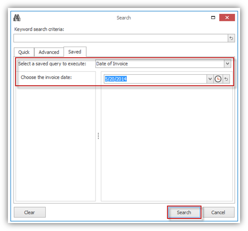Image resolution: width=248 pixels, height=231 pixels.
Task: Click the Search button to run query
Action: pos(184,212)
